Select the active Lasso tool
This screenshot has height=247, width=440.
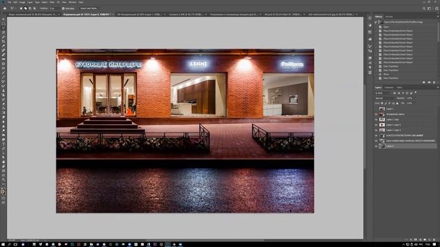point(3,28)
